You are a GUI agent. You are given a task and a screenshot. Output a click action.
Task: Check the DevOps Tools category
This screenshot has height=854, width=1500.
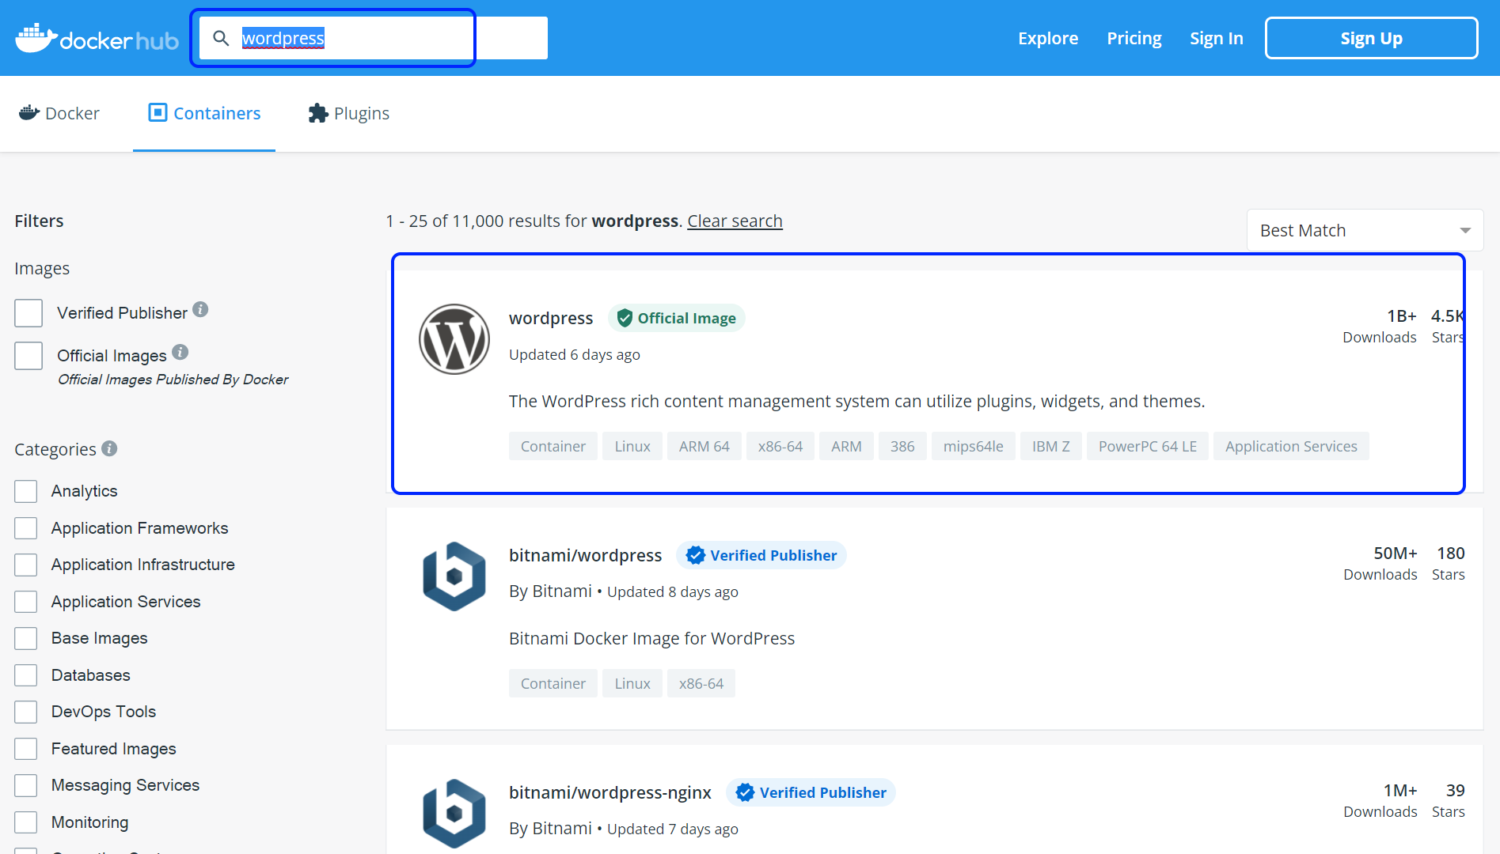click(x=26, y=712)
